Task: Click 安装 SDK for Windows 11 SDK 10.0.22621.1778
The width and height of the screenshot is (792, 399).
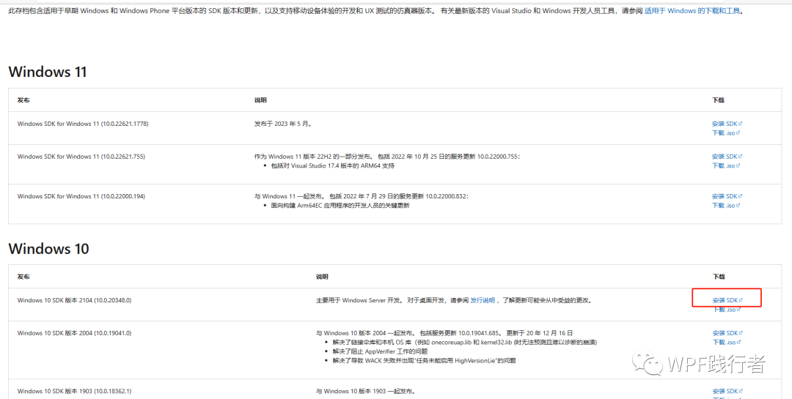Action: click(x=727, y=124)
